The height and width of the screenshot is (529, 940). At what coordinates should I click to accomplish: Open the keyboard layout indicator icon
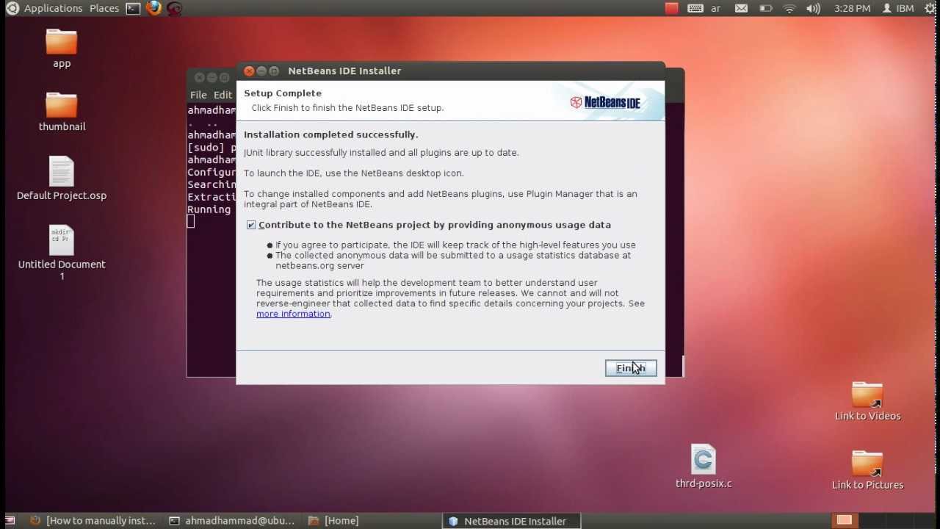click(x=695, y=8)
